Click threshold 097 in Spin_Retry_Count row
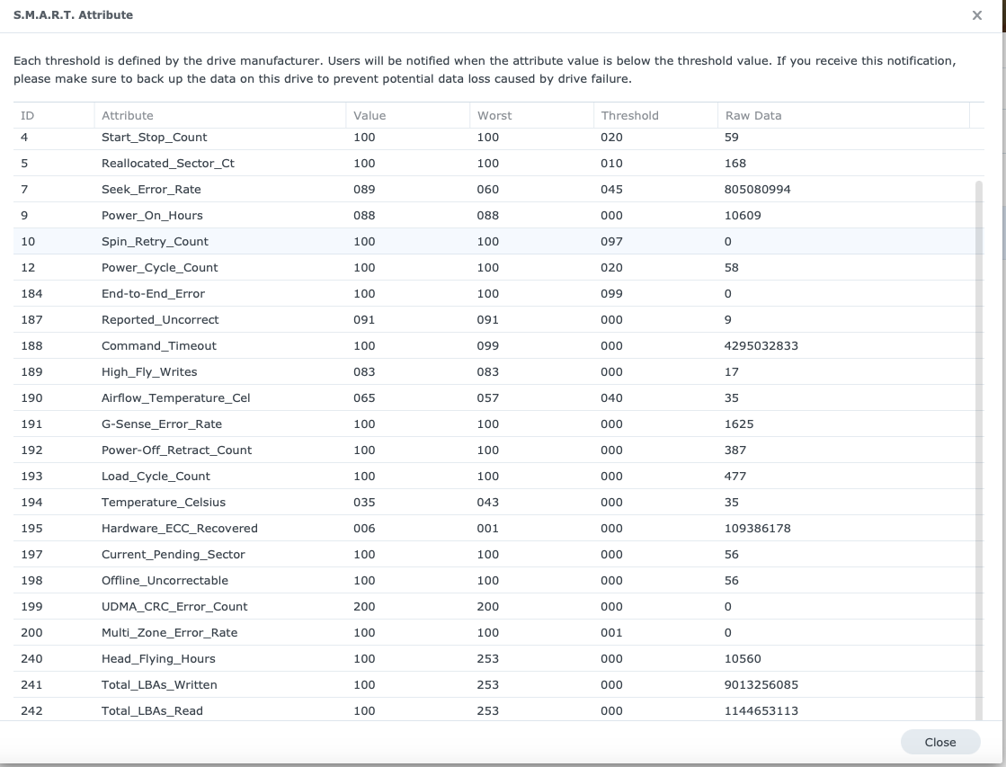The height and width of the screenshot is (767, 1006). point(611,241)
